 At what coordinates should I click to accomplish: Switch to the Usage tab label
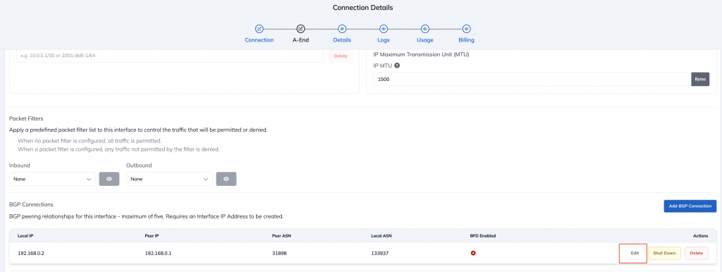coord(425,40)
